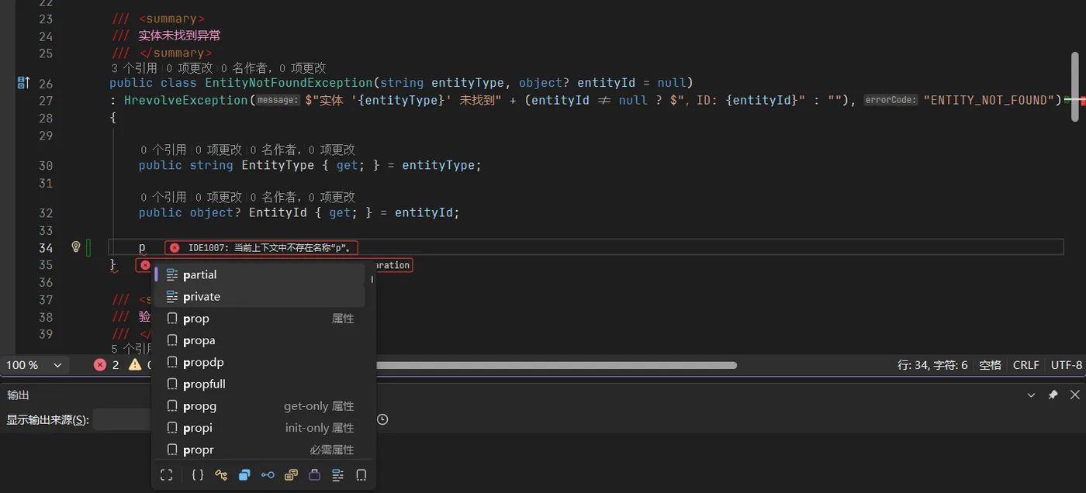This screenshot has height=493, width=1086.
Task: Toggle the enums filter icon in the completion list
Action: click(291, 474)
